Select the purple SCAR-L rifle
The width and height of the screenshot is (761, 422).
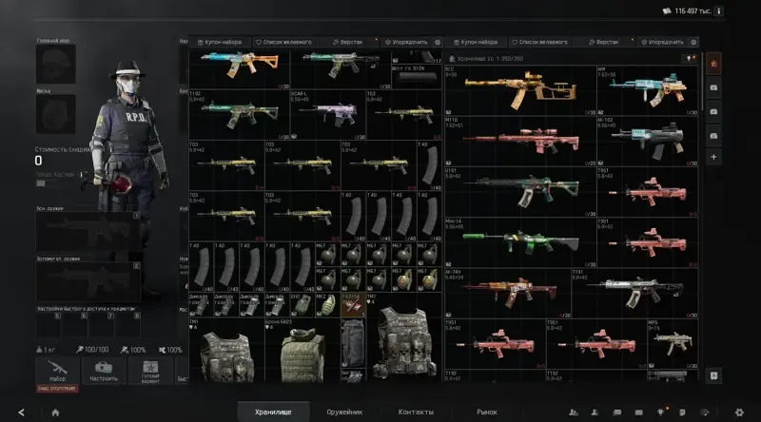click(x=328, y=115)
